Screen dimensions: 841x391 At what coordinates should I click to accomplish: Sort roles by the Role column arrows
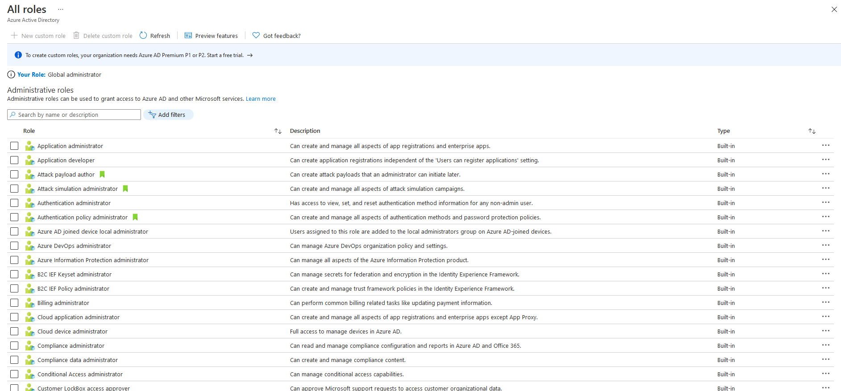[x=278, y=131]
